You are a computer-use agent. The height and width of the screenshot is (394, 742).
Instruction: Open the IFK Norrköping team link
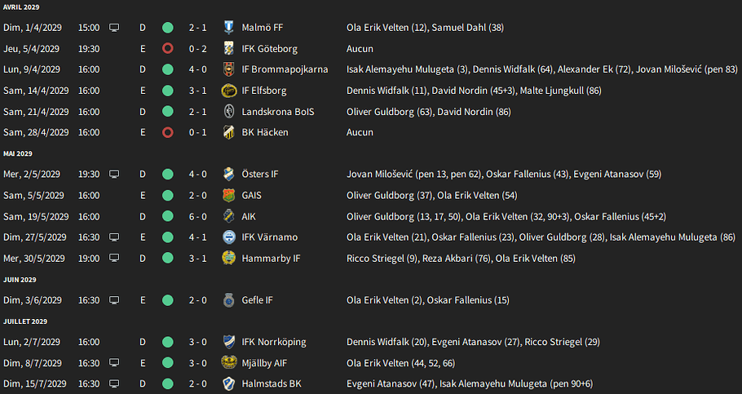click(x=273, y=342)
